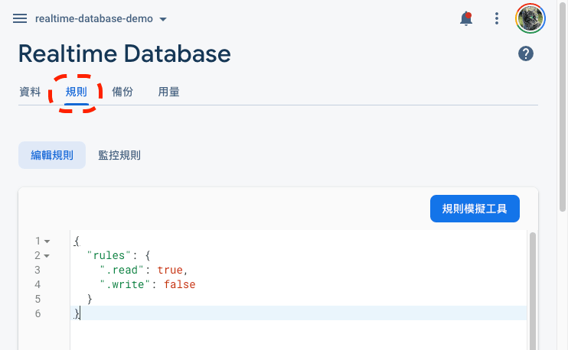Screen dimensions: 568x350
Task: Click the true value on line 3
Action: point(170,270)
